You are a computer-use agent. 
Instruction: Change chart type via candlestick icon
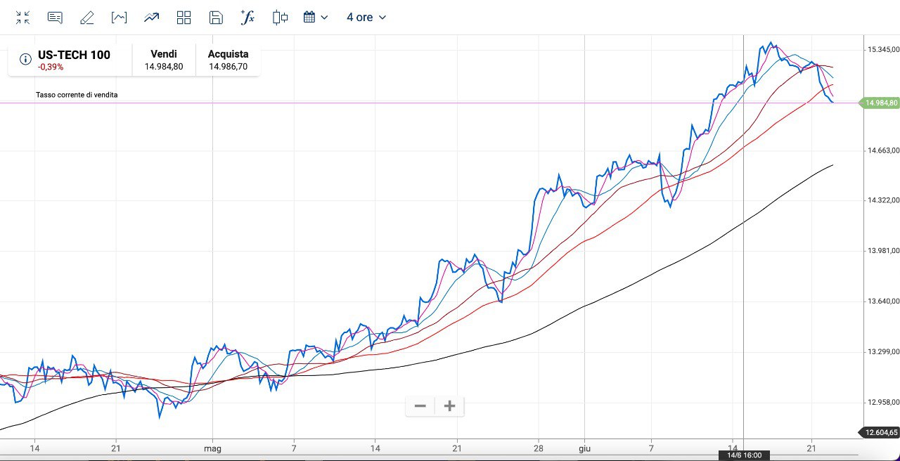[280, 18]
